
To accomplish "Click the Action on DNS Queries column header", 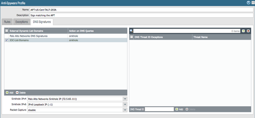I will coord(97,31).
